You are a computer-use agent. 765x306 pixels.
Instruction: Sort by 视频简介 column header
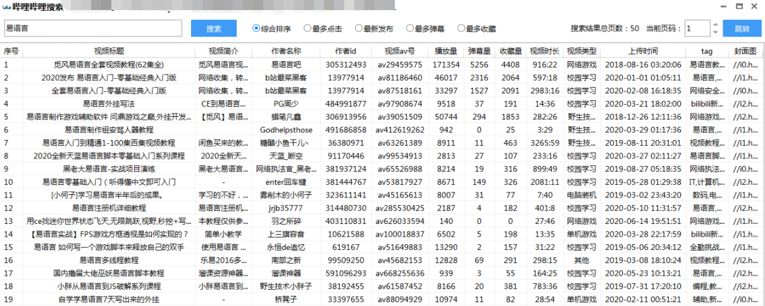pos(223,51)
